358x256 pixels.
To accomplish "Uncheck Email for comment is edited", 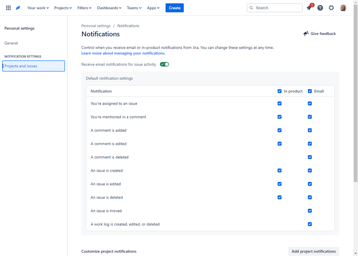I will [x=310, y=144].
